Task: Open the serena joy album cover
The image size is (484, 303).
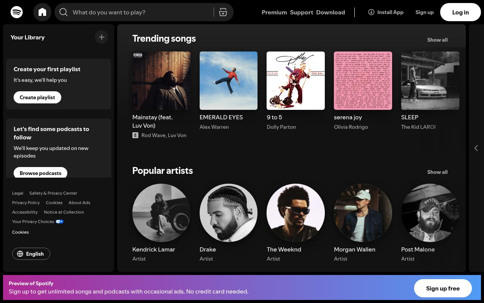Action: (x=363, y=81)
